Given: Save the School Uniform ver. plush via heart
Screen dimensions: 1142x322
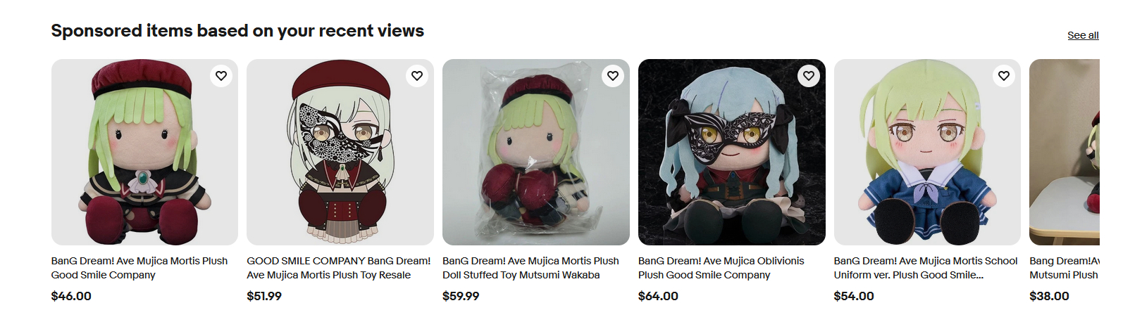Looking at the screenshot, I should 1004,76.
